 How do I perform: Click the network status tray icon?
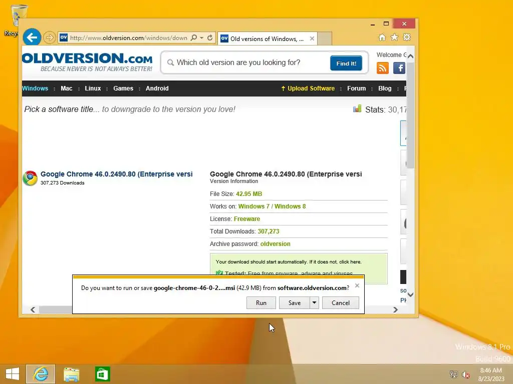tap(454, 374)
